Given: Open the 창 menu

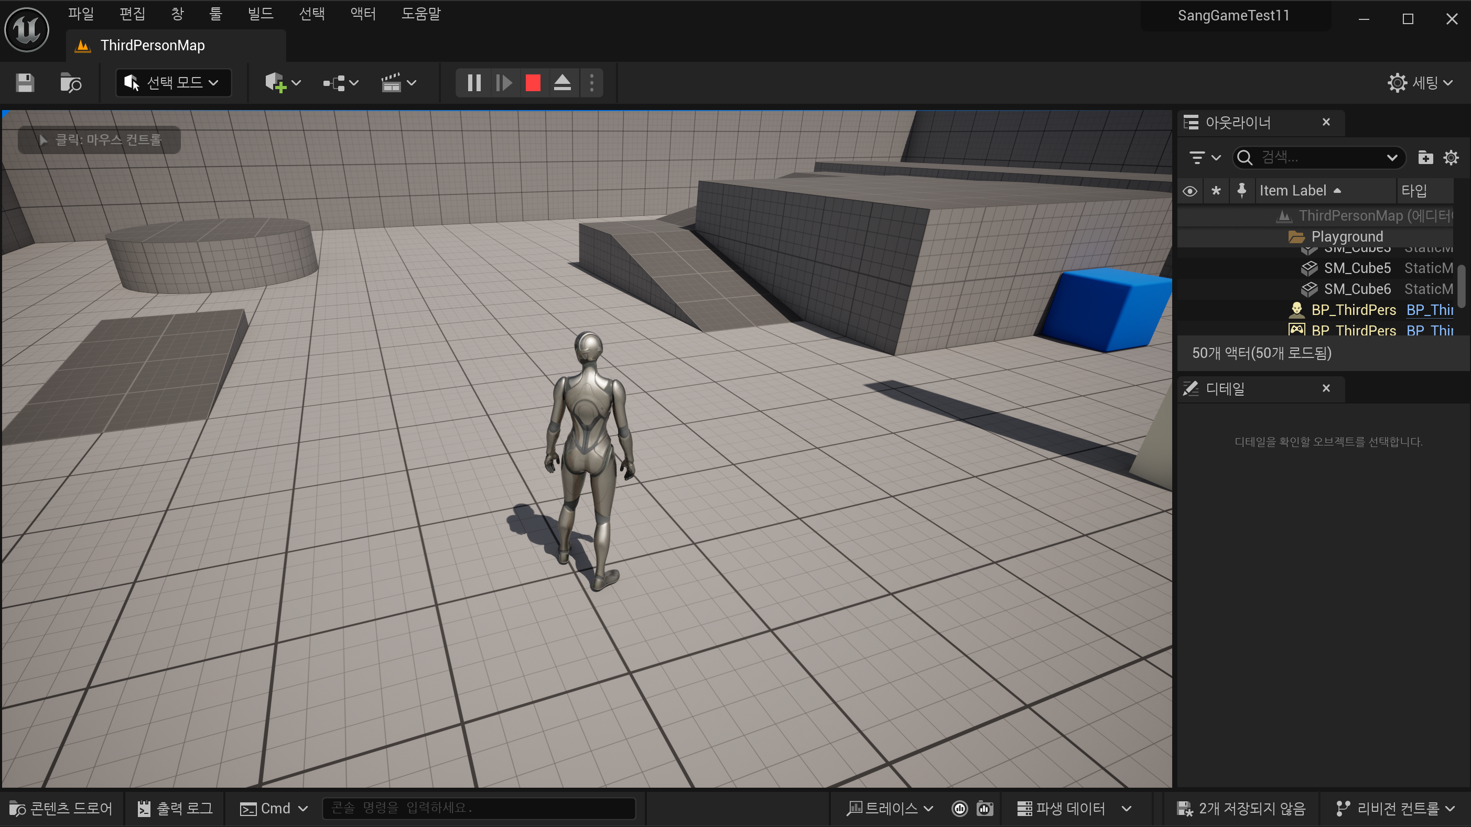Looking at the screenshot, I should point(178,13).
